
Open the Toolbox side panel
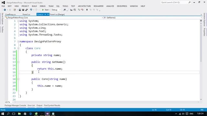pos(2,29)
